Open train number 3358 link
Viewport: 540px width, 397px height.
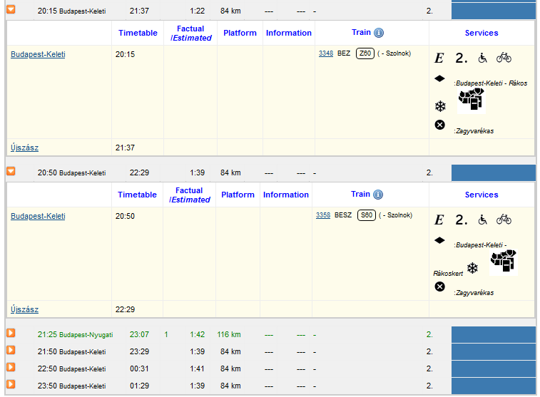click(x=323, y=215)
